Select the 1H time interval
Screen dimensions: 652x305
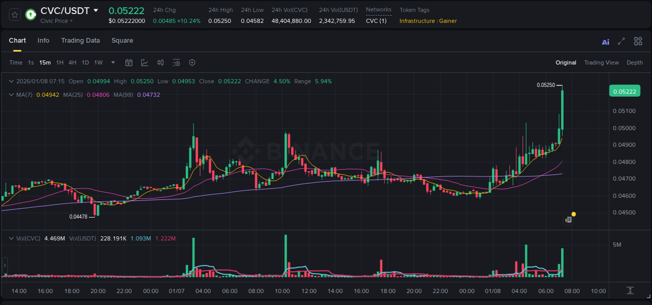pyautogui.click(x=59, y=62)
